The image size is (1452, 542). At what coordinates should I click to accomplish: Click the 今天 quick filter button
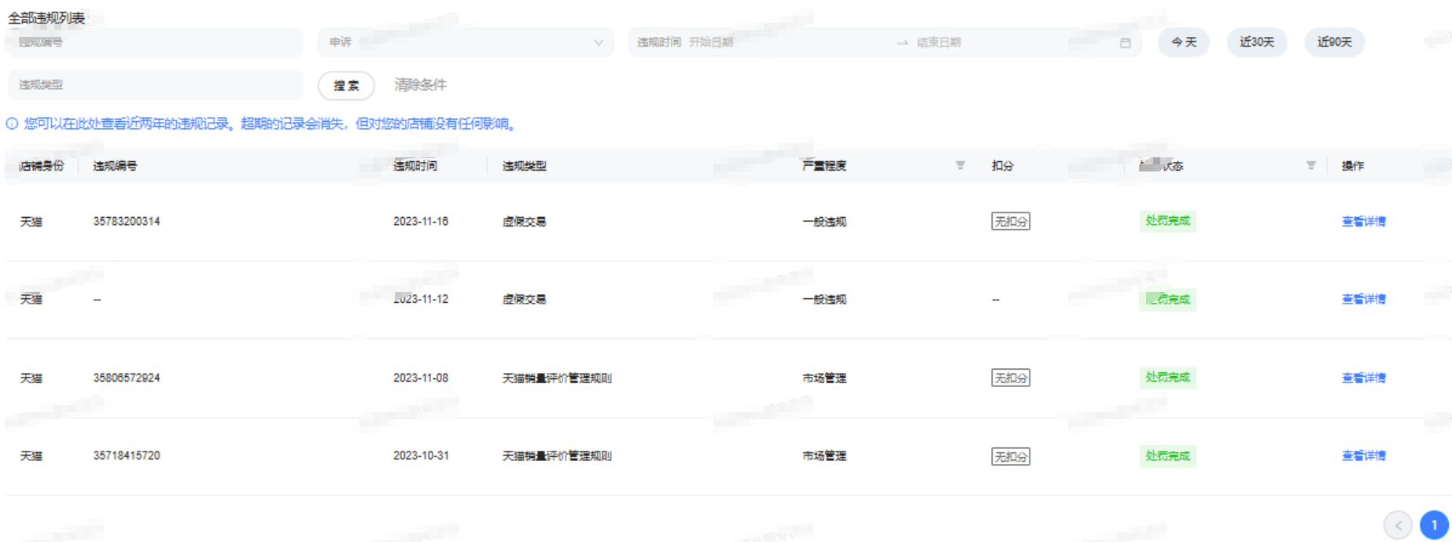[1183, 42]
